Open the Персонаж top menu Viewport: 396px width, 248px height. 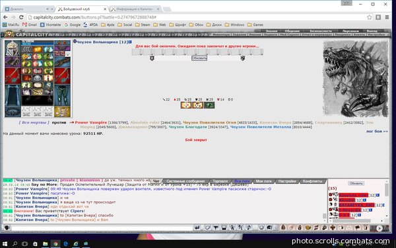350,31
